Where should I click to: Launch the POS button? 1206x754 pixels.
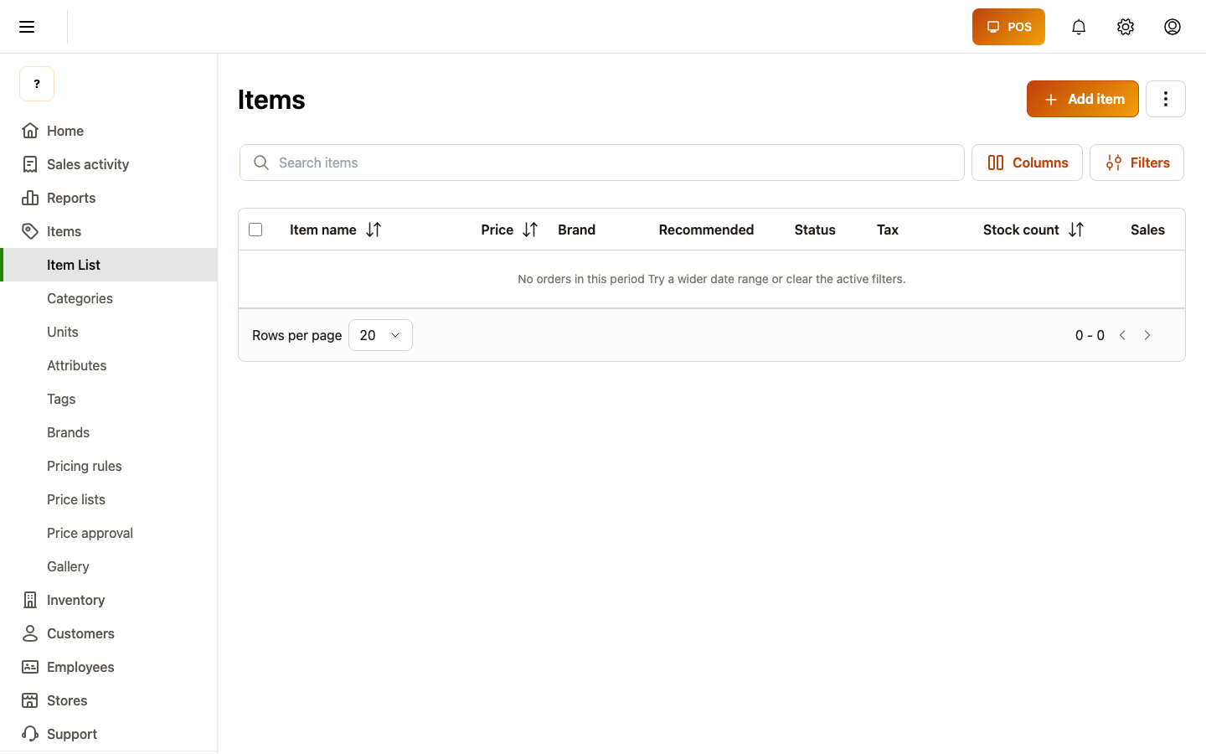pos(1008,27)
